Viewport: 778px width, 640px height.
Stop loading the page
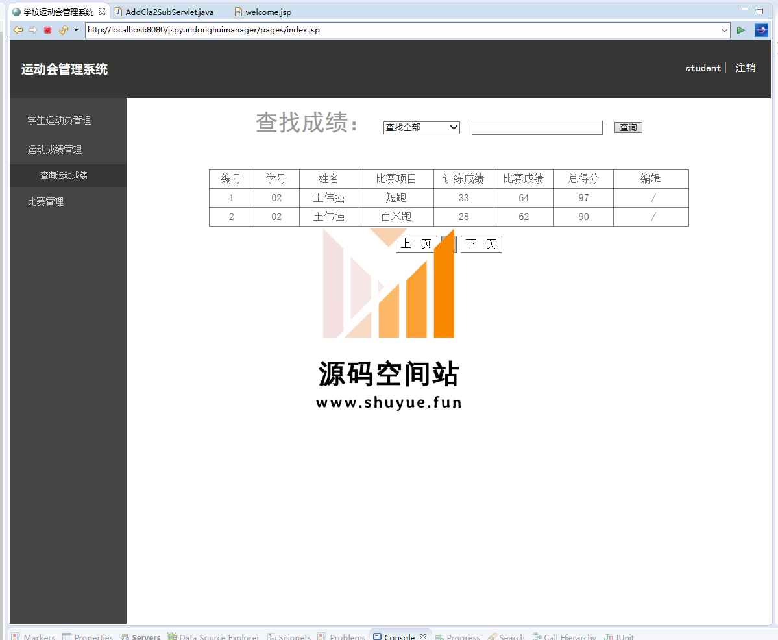[x=47, y=30]
